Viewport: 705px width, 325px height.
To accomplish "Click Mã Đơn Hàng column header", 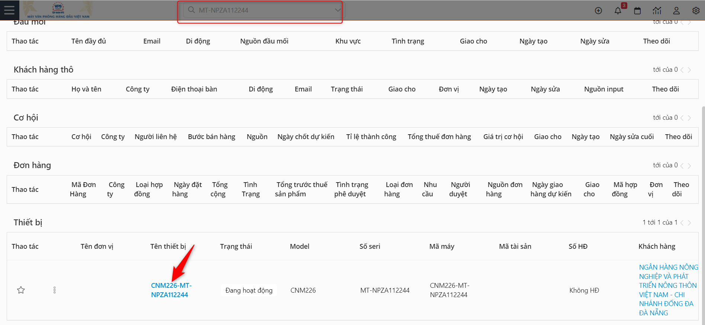I will point(83,189).
